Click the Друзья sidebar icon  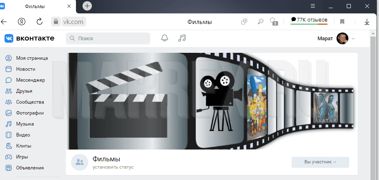(9, 91)
